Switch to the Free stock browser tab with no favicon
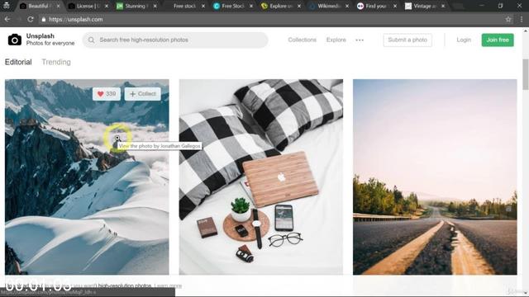Screen dimensions: 529x297 (x=184, y=6)
